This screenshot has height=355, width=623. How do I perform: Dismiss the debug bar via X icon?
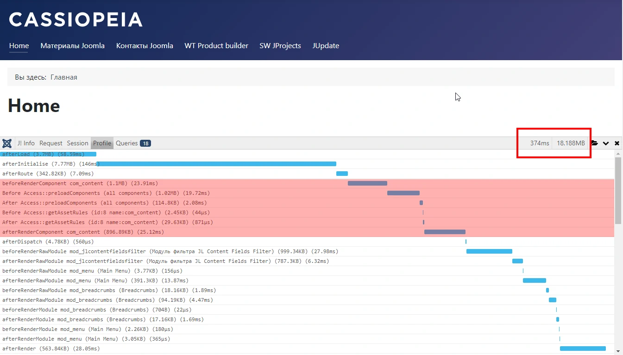tap(617, 143)
